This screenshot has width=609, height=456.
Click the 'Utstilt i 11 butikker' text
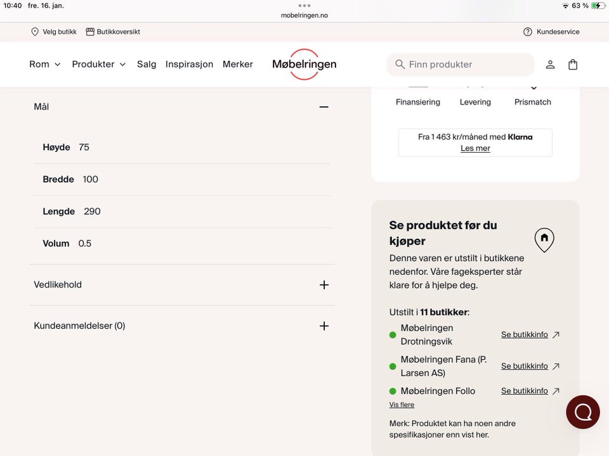click(429, 312)
